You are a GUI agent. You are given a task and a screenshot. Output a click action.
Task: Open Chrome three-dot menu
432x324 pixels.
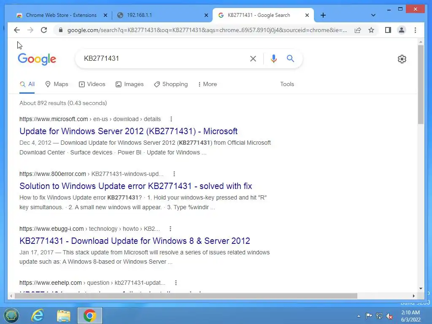(x=415, y=30)
